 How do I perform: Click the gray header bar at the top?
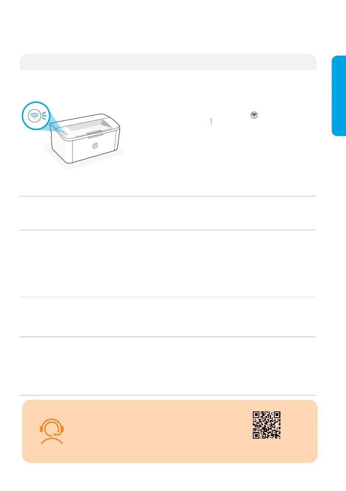[168, 62]
